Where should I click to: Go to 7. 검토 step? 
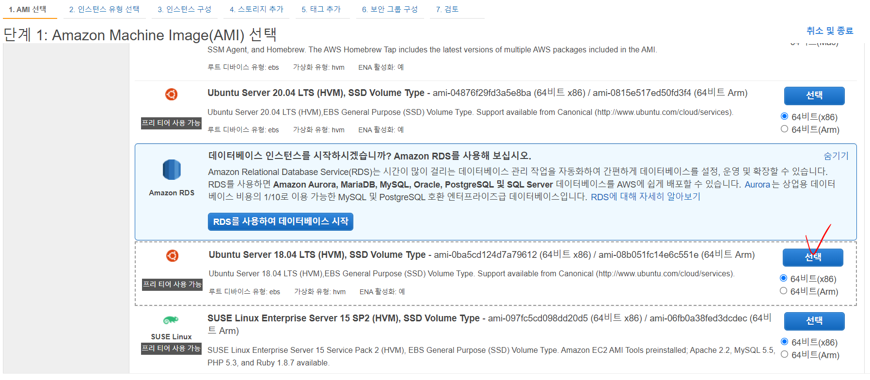447,9
